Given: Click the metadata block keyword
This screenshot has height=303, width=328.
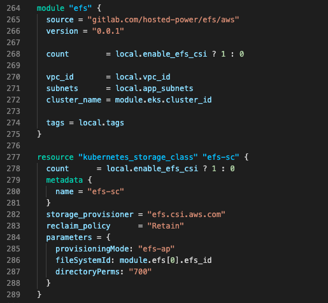Looking at the screenshot, I should coord(64,180).
